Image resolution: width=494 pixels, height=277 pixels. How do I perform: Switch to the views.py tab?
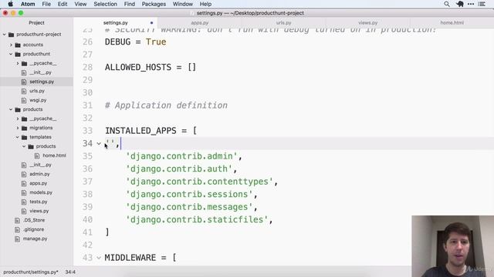pyautogui.click(x=367, y=22)
